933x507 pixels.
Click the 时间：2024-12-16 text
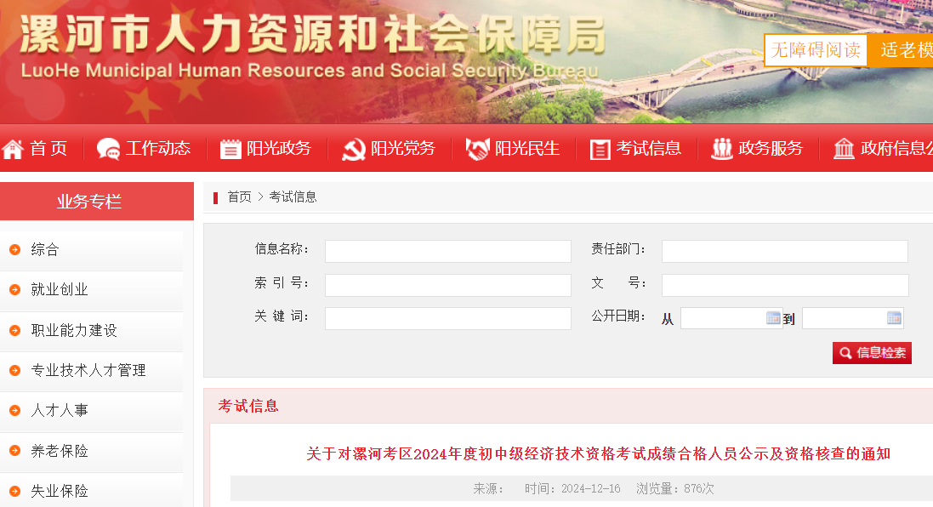point(572,488)
